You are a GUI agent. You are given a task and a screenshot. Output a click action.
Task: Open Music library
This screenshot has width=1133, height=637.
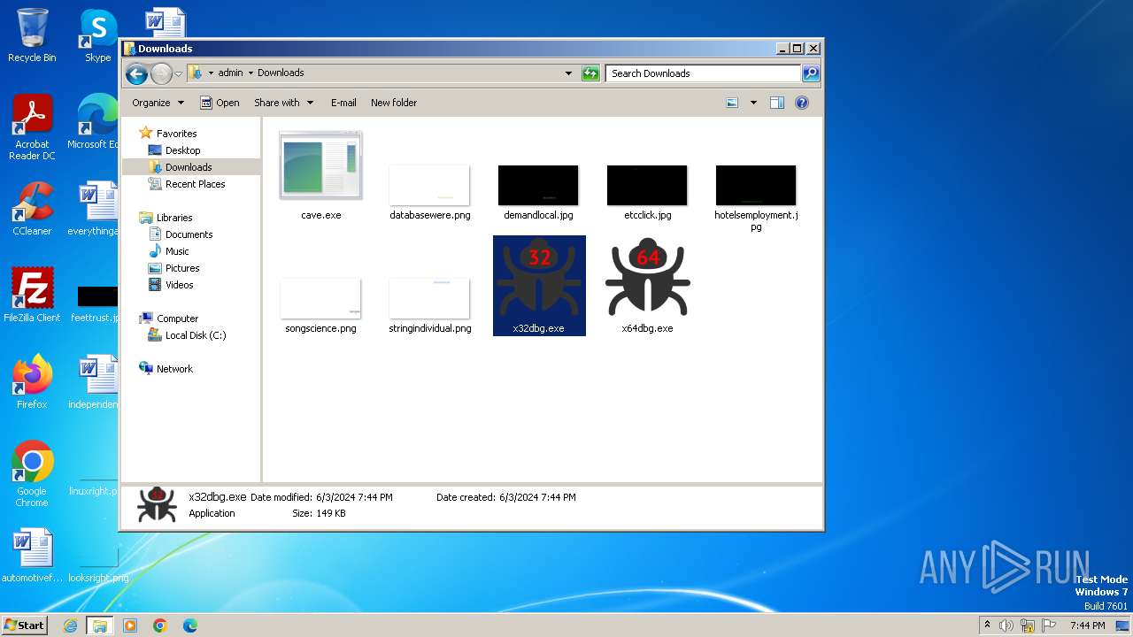tap(177, 251)
